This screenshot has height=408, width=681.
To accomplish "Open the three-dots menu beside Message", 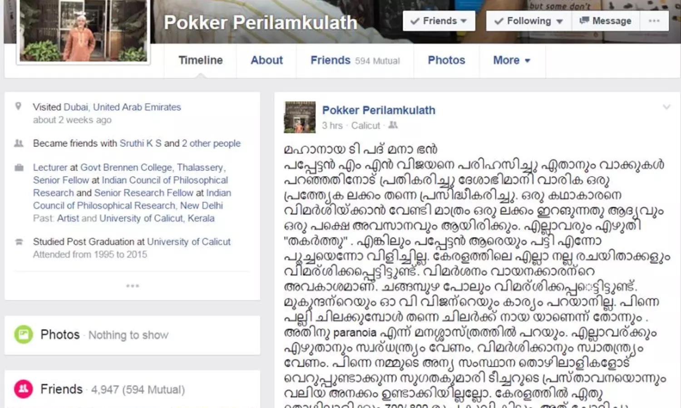I will [x=654, y=21].
